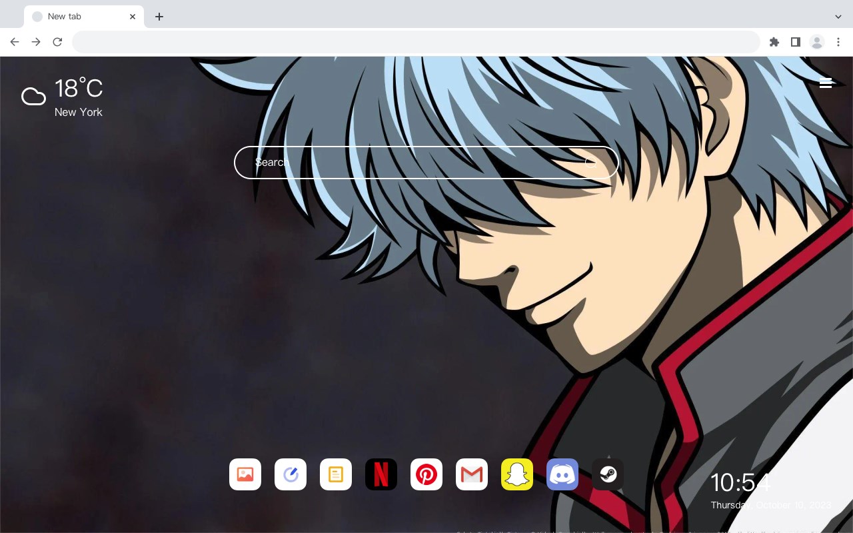This screenshot has height=533, width=853.
Task: Open the Chrome profile avatar
Action: point(817,42)
